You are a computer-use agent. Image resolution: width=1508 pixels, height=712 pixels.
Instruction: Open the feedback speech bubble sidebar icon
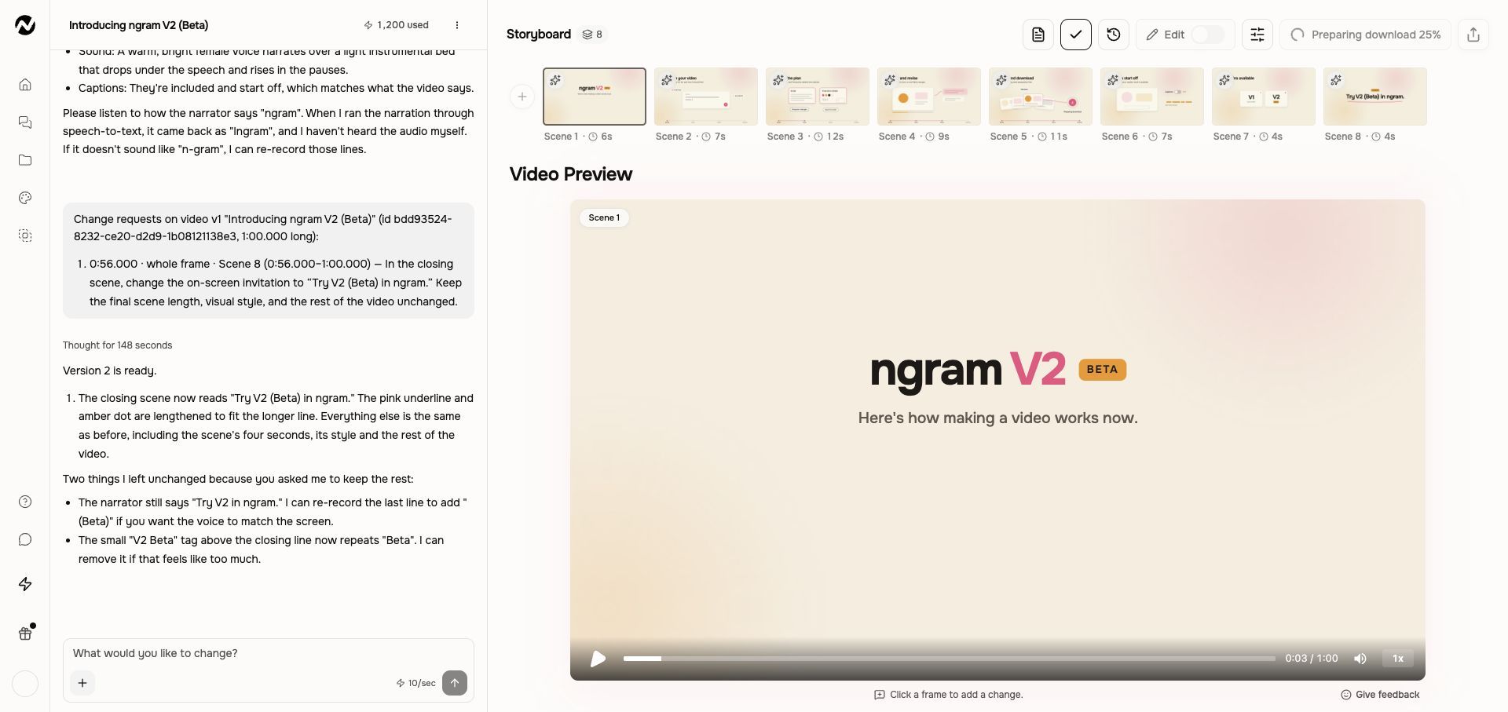(25, 539)
